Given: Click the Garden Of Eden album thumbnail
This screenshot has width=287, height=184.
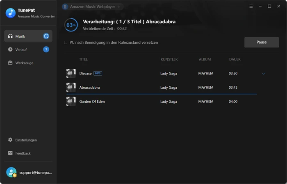Looking at the screenshot, I should click(71, 101).
